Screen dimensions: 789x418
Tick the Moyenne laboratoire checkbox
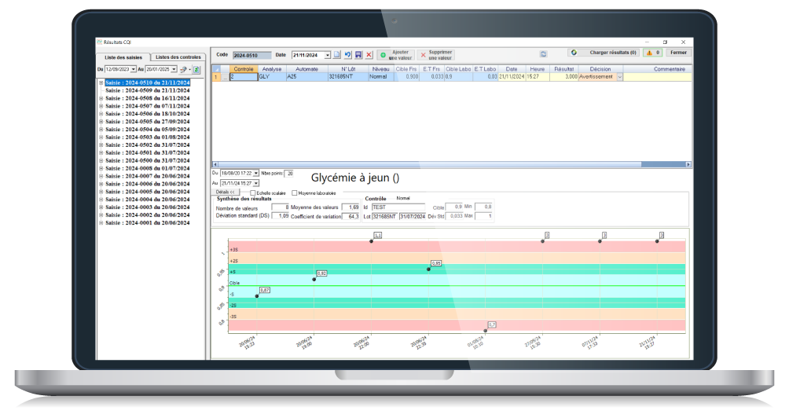[295, 192]
